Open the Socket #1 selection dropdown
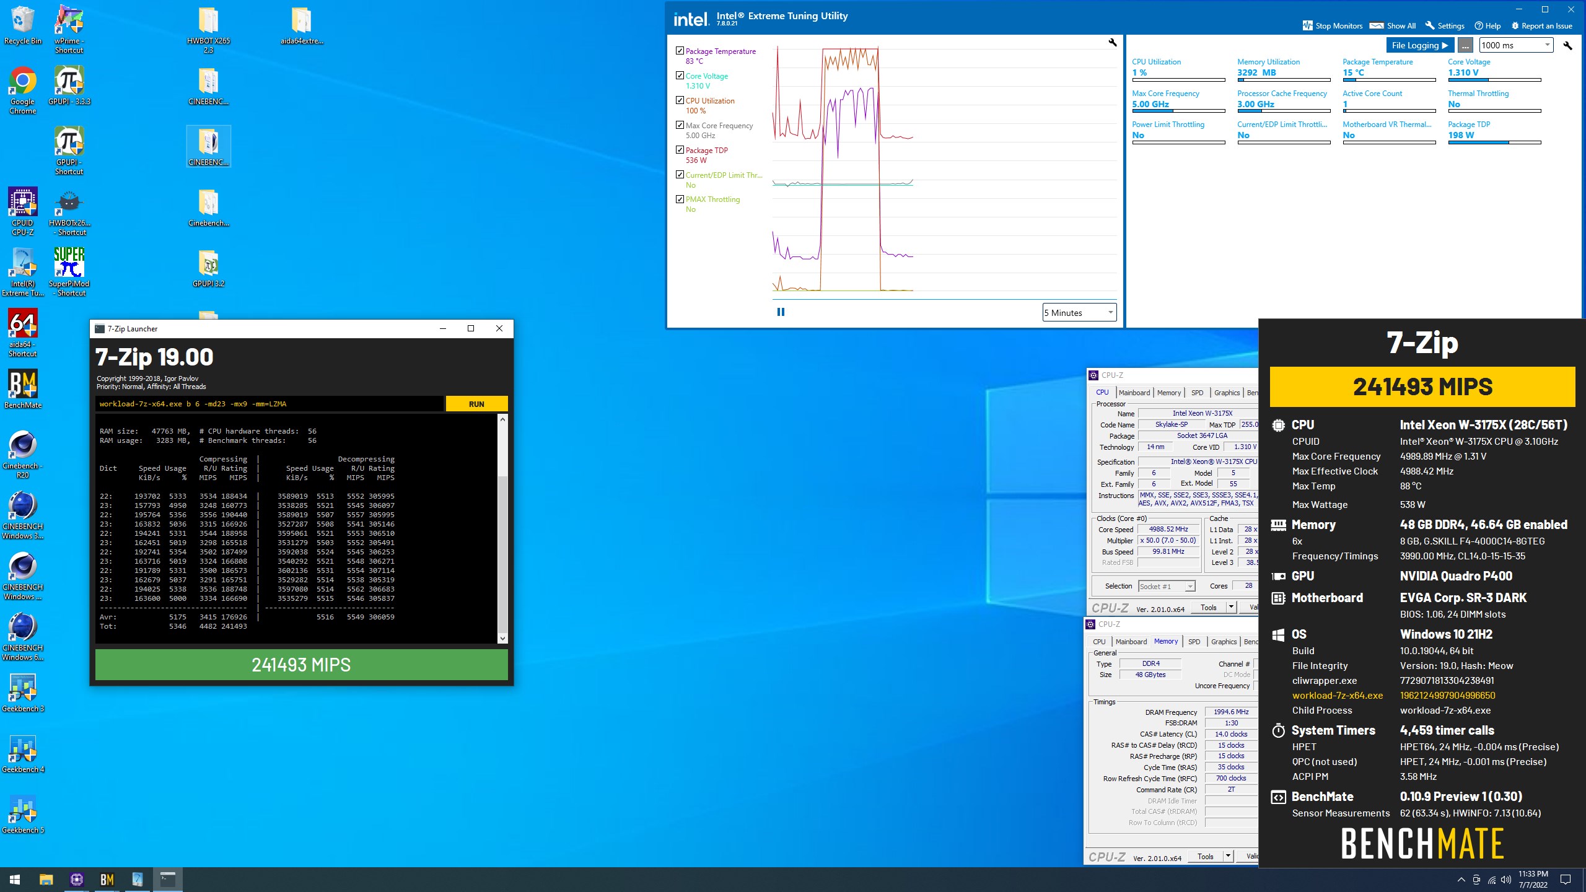1586x892 pixels. 1167,586
